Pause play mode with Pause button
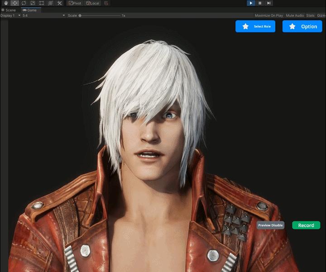 click(260, 3)
